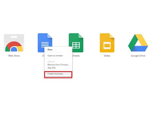Click the Google Drive label text
This screenshot has width=155, height=121.
(138, 56)
